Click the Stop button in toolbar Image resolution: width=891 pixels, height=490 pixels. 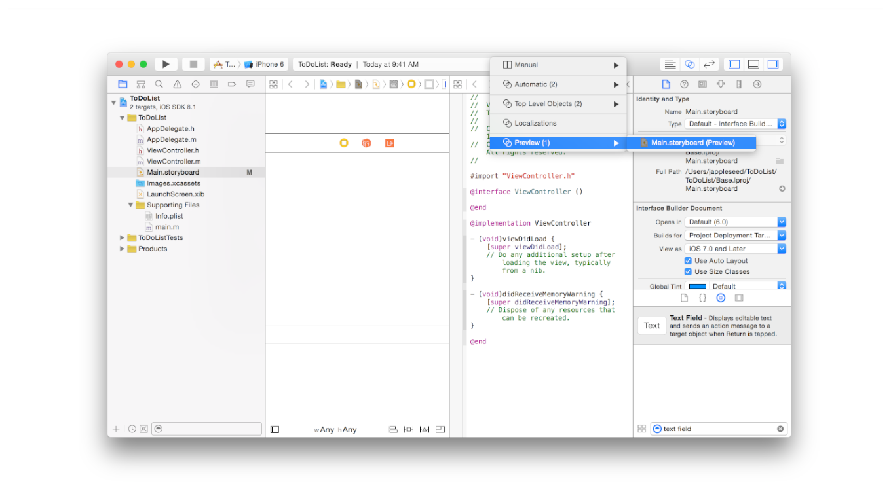click(x=193, y=64)
